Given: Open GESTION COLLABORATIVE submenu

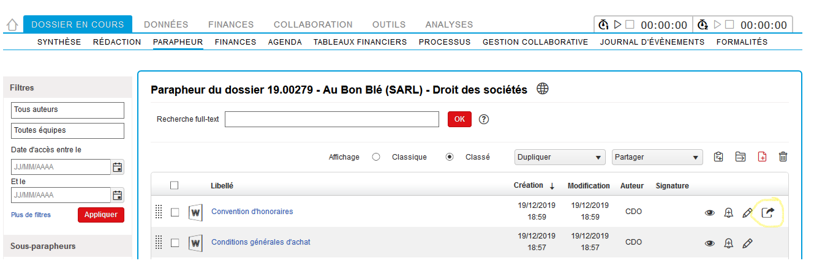Looking at the screenshot, I should pyautogui.click(x=535, y=42).
